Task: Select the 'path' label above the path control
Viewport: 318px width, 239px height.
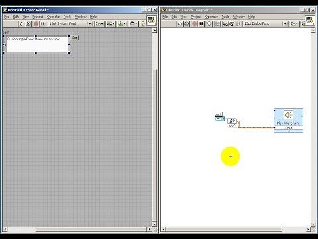Action: click(x=6, y=33)
